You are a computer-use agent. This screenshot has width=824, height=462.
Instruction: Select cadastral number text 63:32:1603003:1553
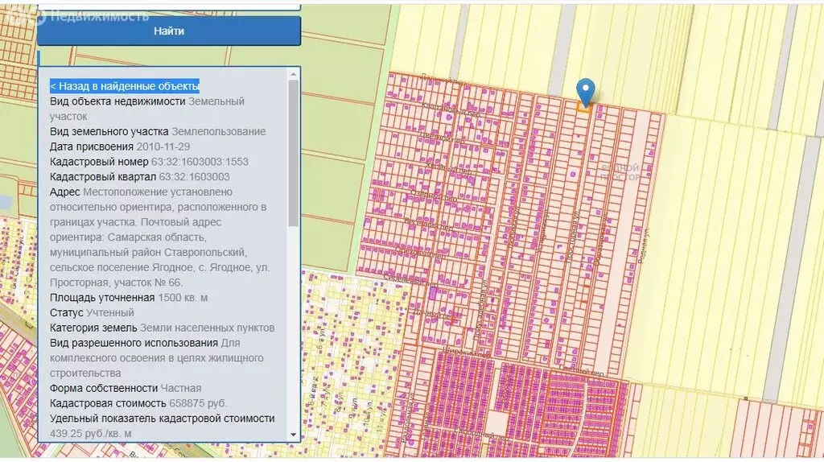tap(200, 162)
